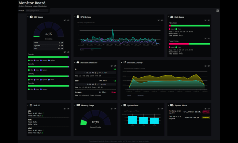The height and width of the screenshot is (143, 238).
Task: Collapse the CPU Usage section
Action: point(28,17)
